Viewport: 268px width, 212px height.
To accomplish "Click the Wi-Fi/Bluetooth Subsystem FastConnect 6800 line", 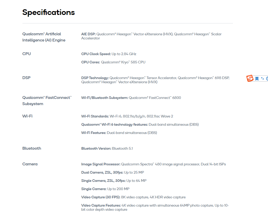I will pos(131,98).
